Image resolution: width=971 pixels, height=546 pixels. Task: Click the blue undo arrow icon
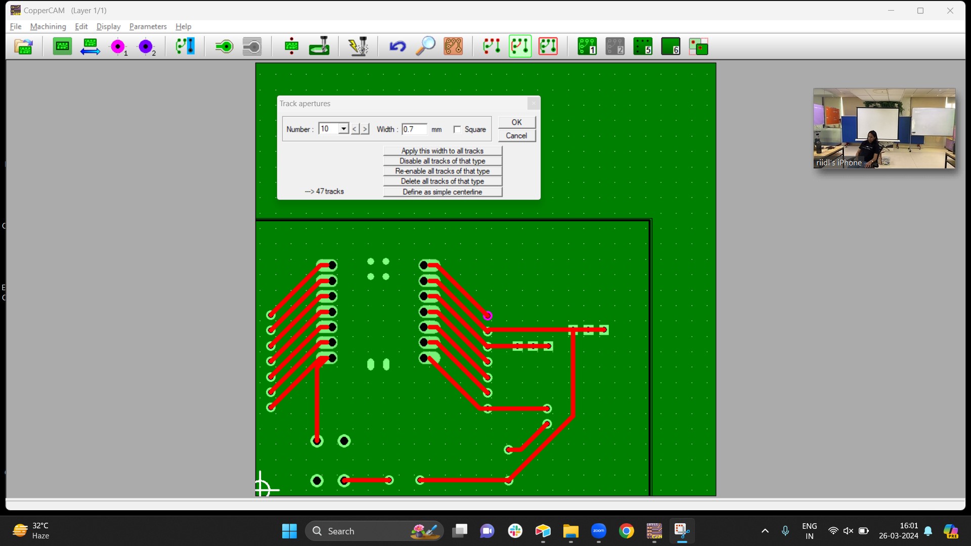coord(398,47)
